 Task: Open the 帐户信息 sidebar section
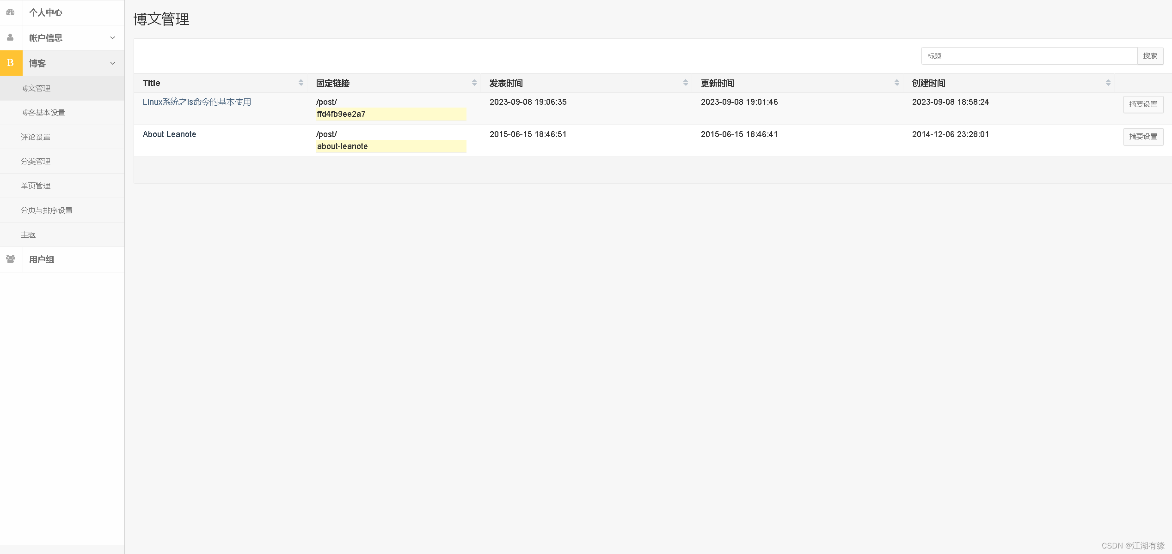[x=62, y=38]
